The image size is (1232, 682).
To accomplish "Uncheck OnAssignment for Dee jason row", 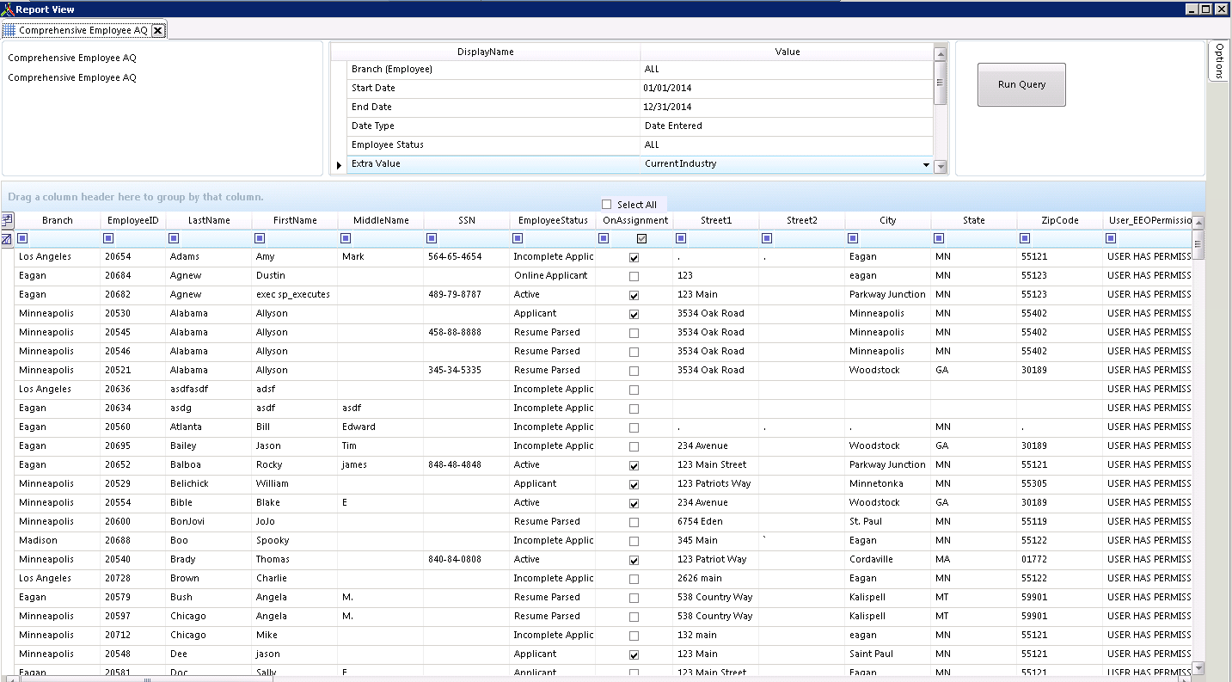I will coord(634,654).
